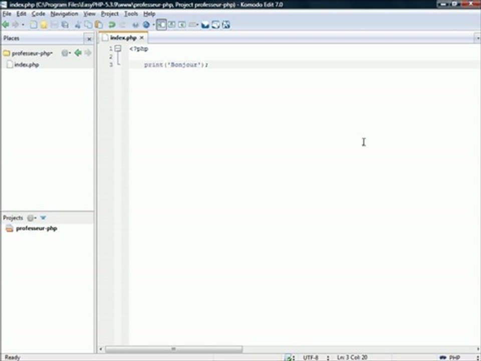Click the blue envelope toolbar icon

pyautogui.click(x=205, y=25)
